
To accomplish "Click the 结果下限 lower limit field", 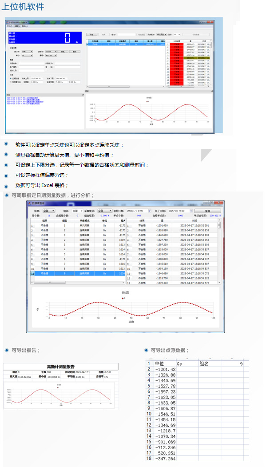I will click(x=62, y=78).
